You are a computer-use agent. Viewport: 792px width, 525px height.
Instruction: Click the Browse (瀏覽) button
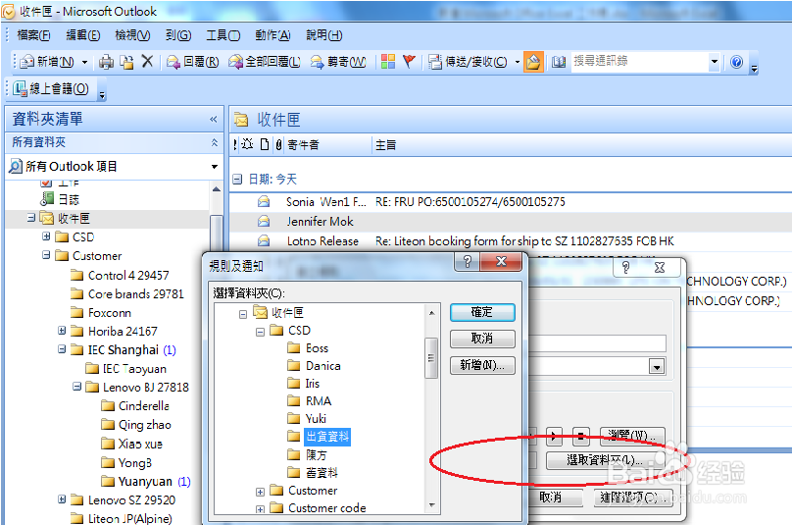click(x=632, y=435)
